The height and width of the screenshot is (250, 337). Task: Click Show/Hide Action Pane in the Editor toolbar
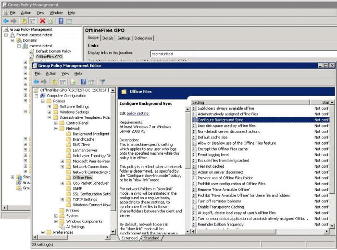coord(91,82)
